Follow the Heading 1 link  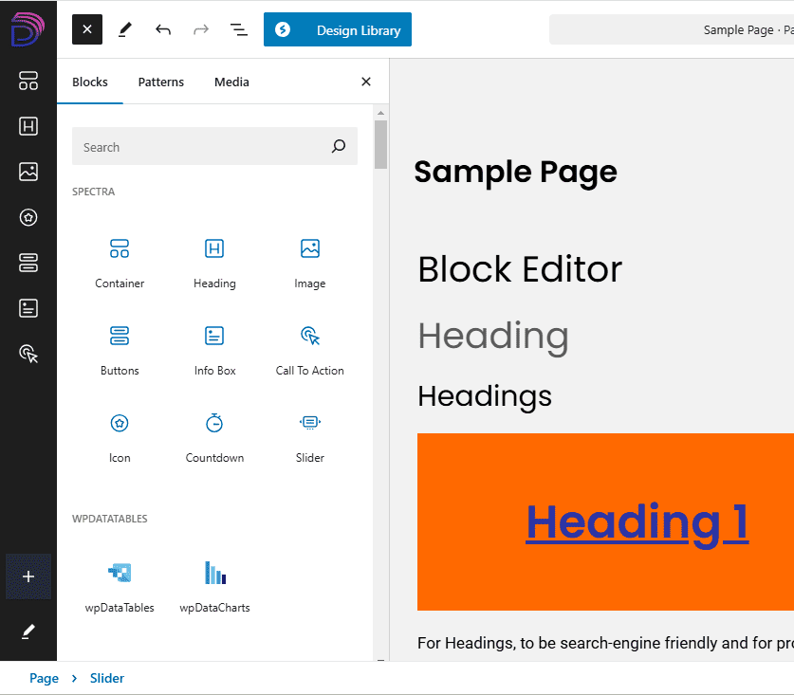tap(637, 521)
